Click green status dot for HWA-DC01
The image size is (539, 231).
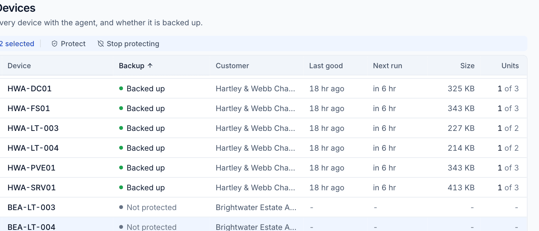coord(121,88)
